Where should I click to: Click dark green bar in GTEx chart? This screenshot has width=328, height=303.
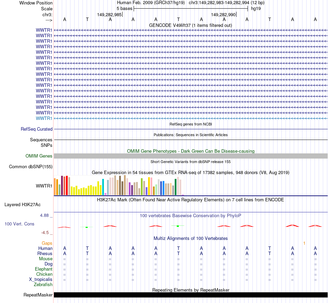coord(176,187)
